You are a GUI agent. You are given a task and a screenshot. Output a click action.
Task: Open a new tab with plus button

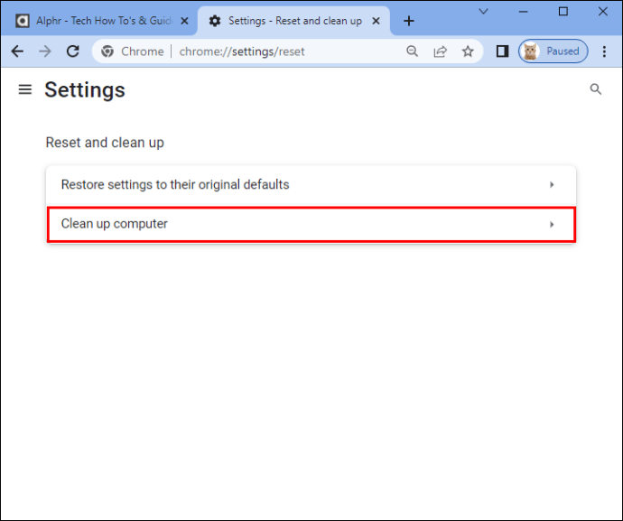(408, 21)
